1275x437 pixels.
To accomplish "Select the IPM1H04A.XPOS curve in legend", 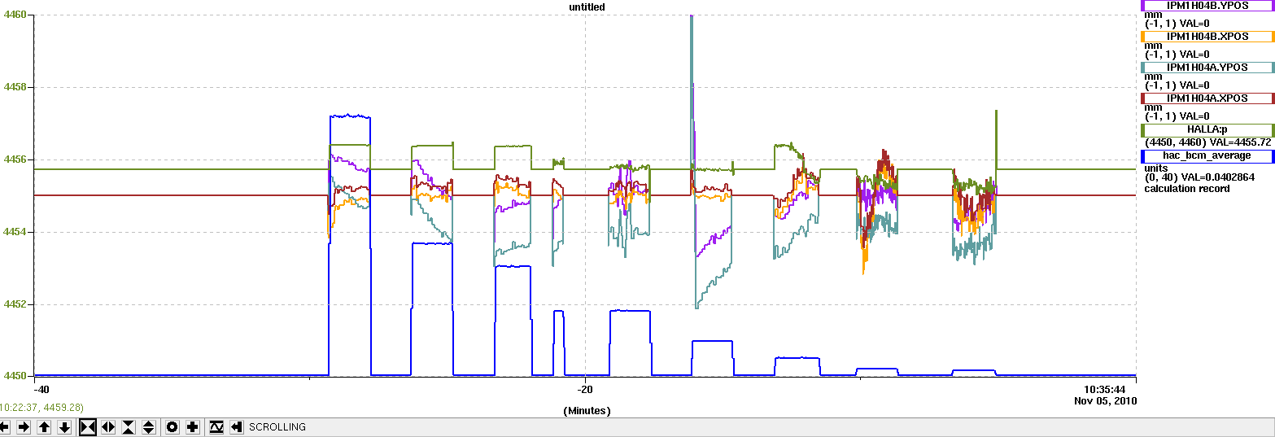I will (1207, 98).
